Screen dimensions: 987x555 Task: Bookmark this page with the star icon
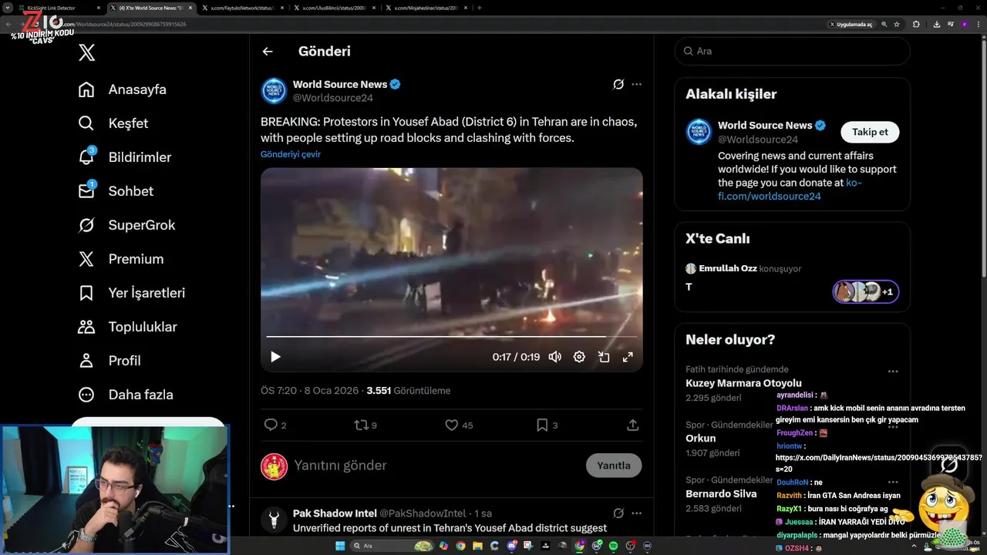pos(897,24)
